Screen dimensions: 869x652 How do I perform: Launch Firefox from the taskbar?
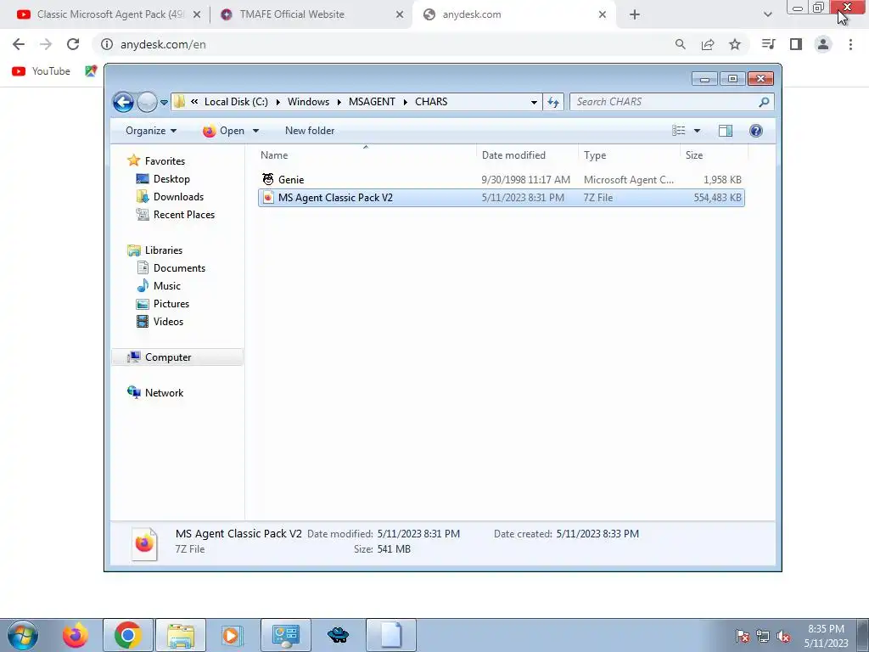(x=75, y=635)
